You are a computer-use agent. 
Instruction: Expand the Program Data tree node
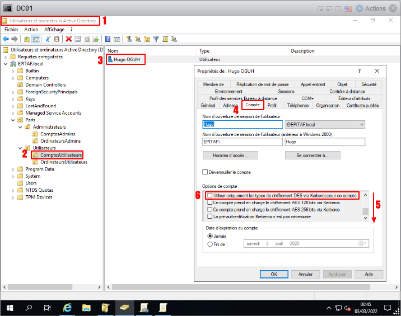13,169
